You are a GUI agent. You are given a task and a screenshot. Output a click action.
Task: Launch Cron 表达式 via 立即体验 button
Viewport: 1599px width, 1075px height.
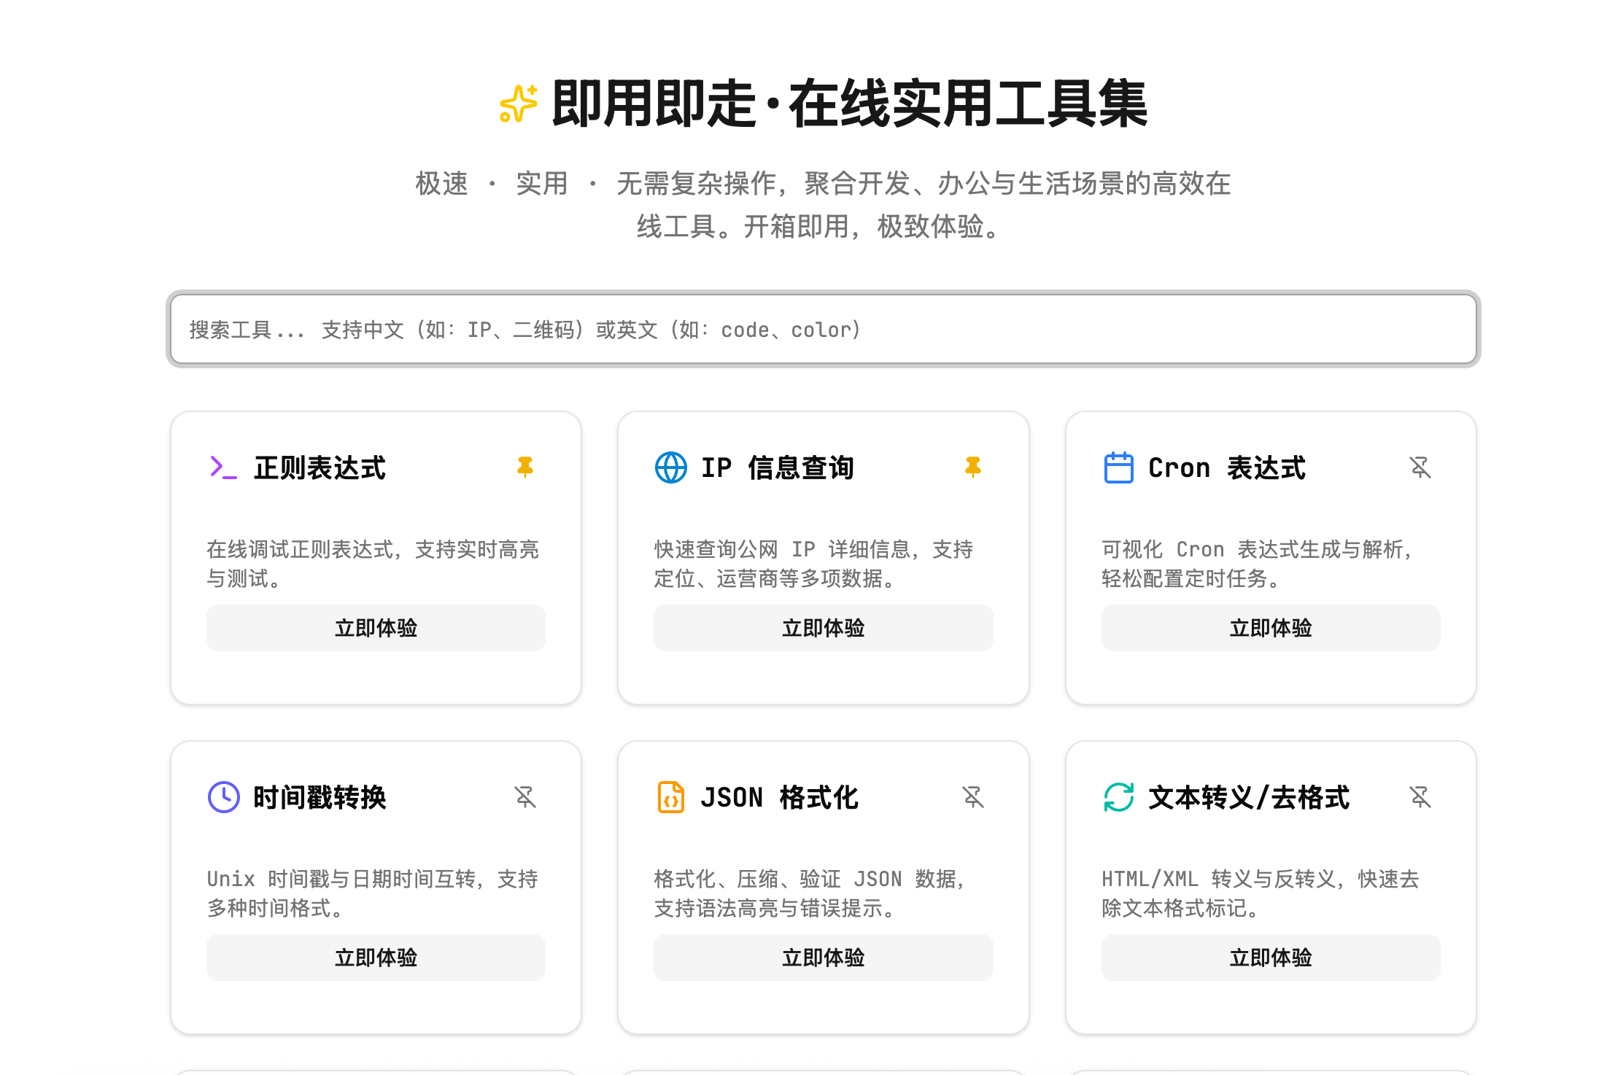(x=1270, y=628)
